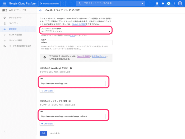Click the Google Cloud Platform logo
185x139 pixels.
[23, 3]
